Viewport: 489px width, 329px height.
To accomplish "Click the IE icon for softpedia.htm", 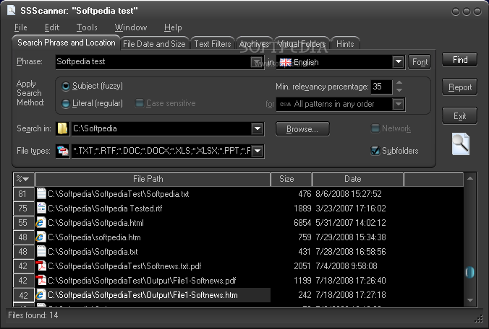I will click(41, 237).
